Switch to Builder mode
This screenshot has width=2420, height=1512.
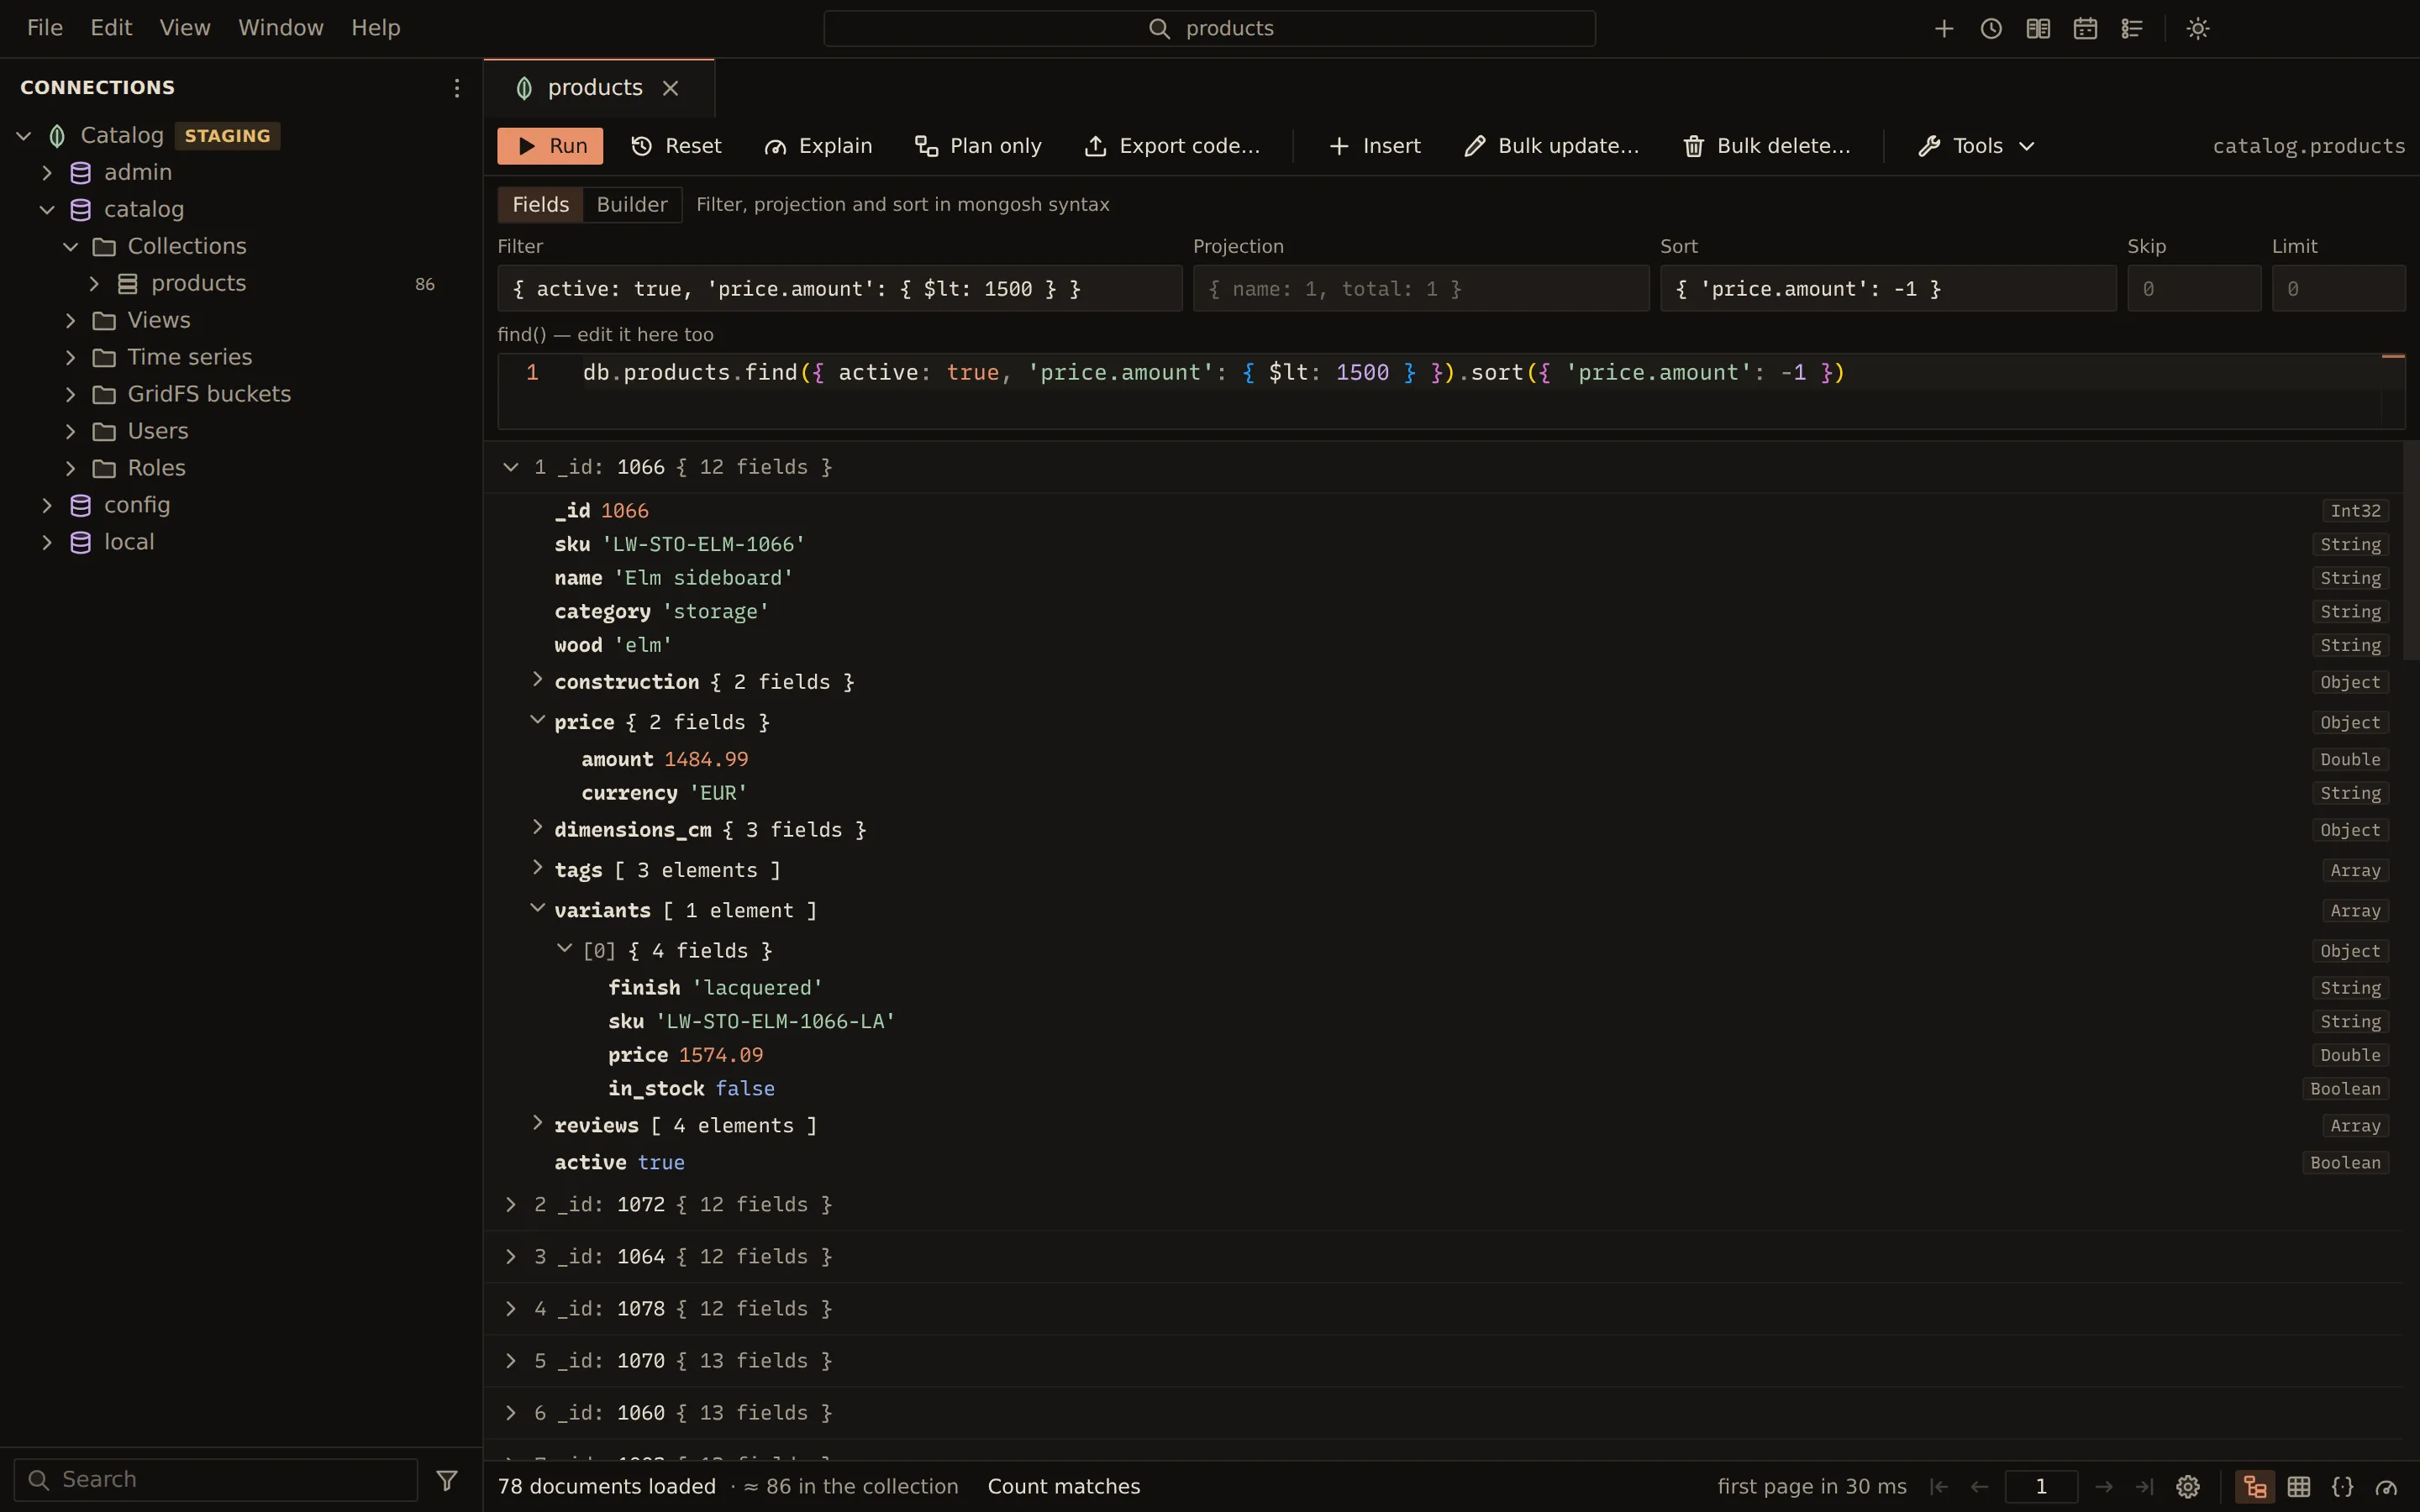[632, 205]
